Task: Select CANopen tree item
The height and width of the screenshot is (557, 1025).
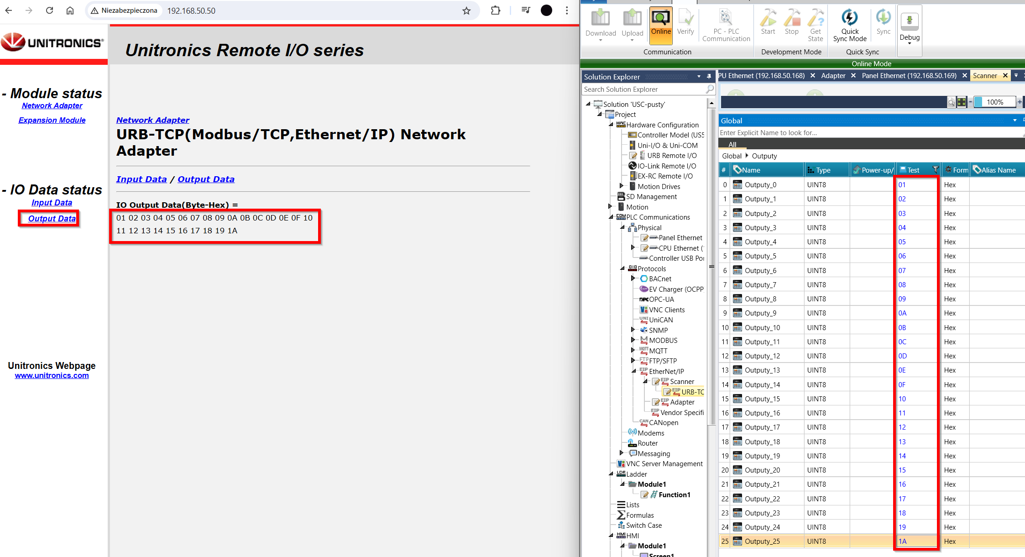Action: 664,423
